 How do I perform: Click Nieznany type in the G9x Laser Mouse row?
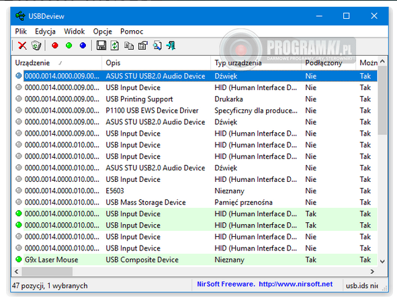[x=229, y=260]
